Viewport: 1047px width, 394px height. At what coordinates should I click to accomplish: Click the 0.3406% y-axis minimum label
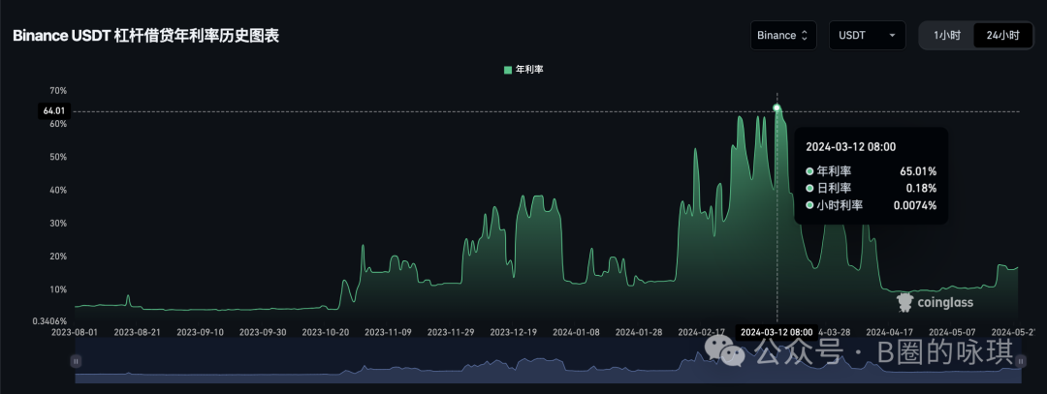point(49,320)
